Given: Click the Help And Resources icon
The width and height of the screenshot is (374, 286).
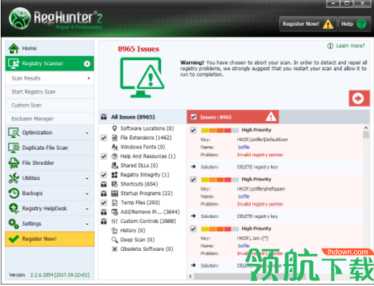Looking at the screenshot, I should click(115, 156).
